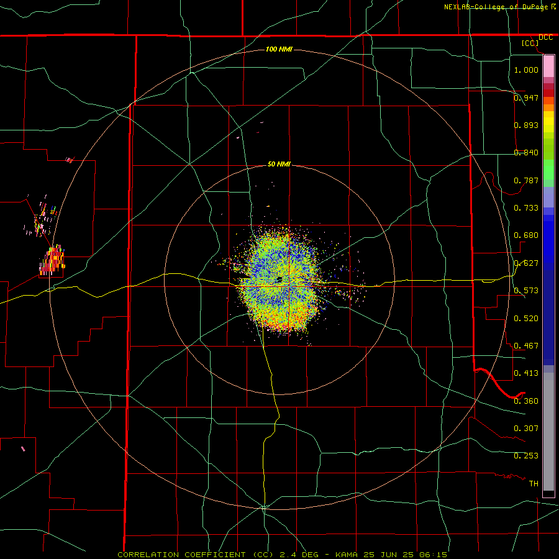
Task: Click the 50 NMI range ring label
Action: [x=279, y=164]
